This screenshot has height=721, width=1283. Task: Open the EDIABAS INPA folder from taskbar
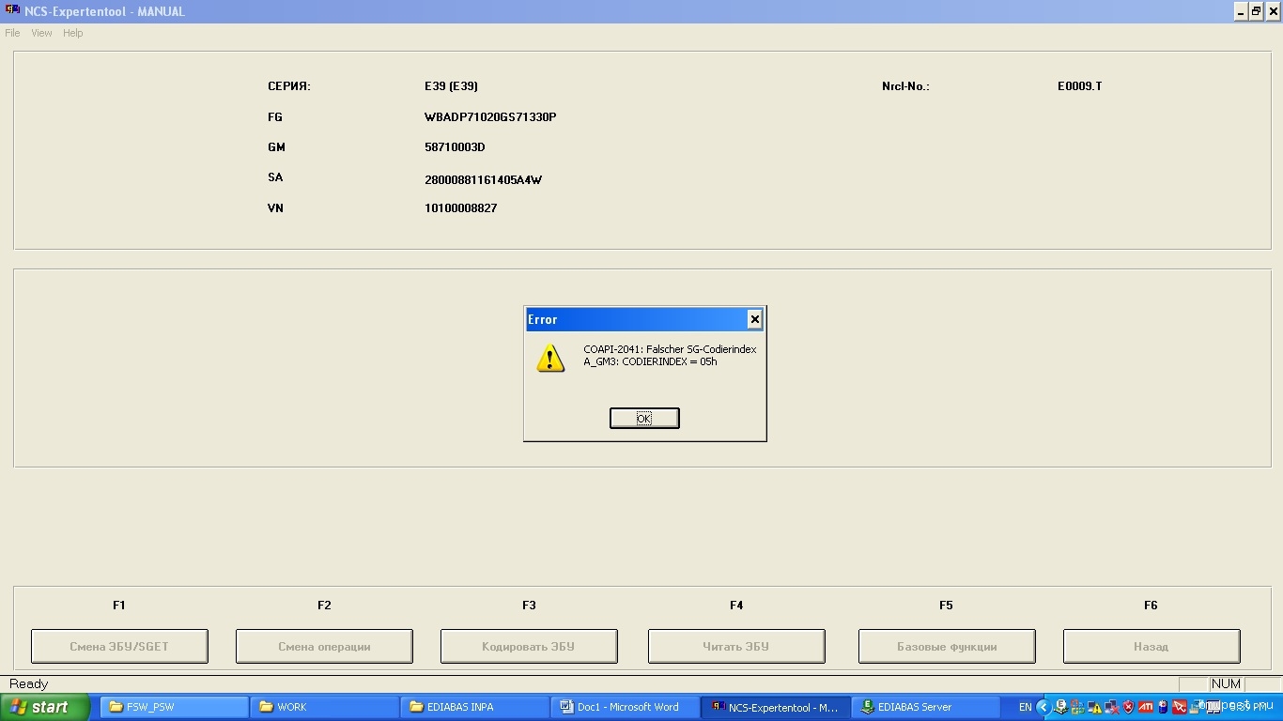[x=474, y=707]
